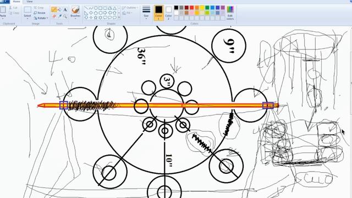Select the Pencil tool
Screen dimensions: 352x198
coord(54,9)
